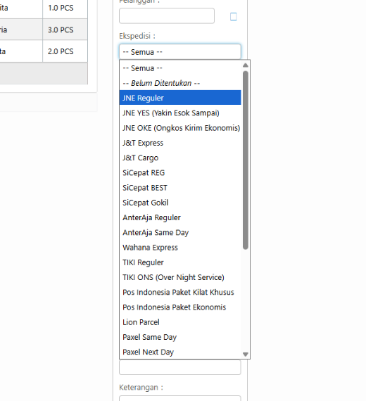Select J&T Cargo option
The height and width of the screenshot is (401, 366).
tap(180, 158)
